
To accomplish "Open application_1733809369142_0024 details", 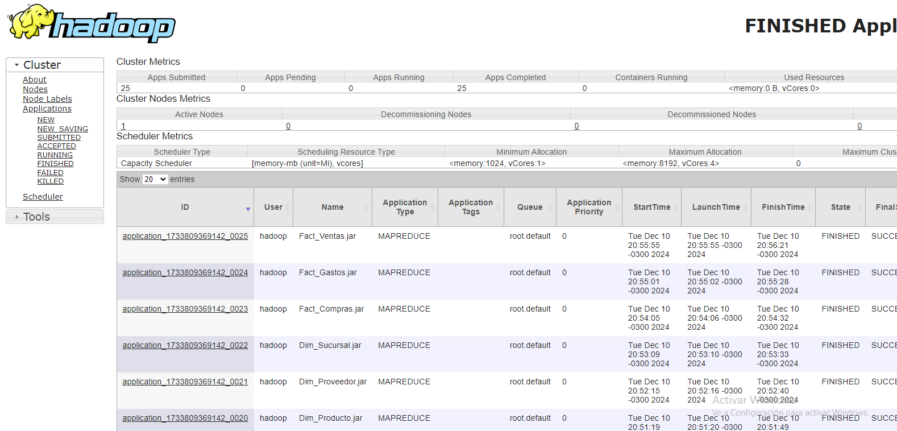I will [185, 272].
